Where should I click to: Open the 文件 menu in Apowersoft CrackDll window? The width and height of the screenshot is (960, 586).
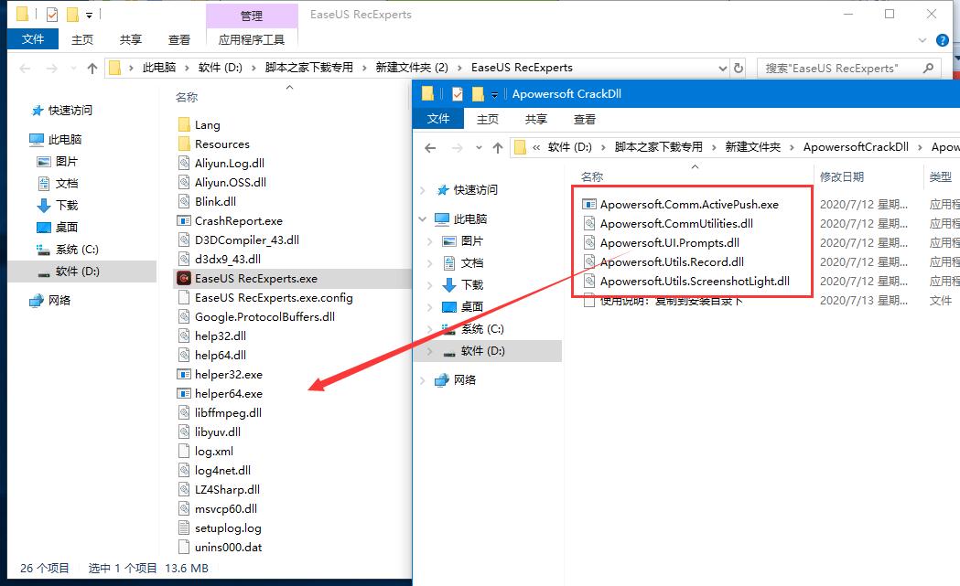pyautogui.click(x=438, y=119)
